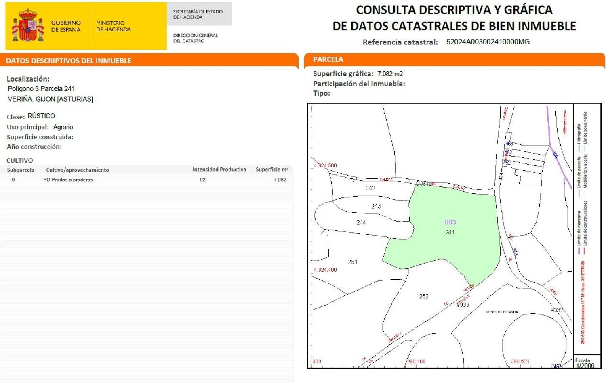
Task: Click the Intensidad Productiva column header
Action: tap(219, 170)
